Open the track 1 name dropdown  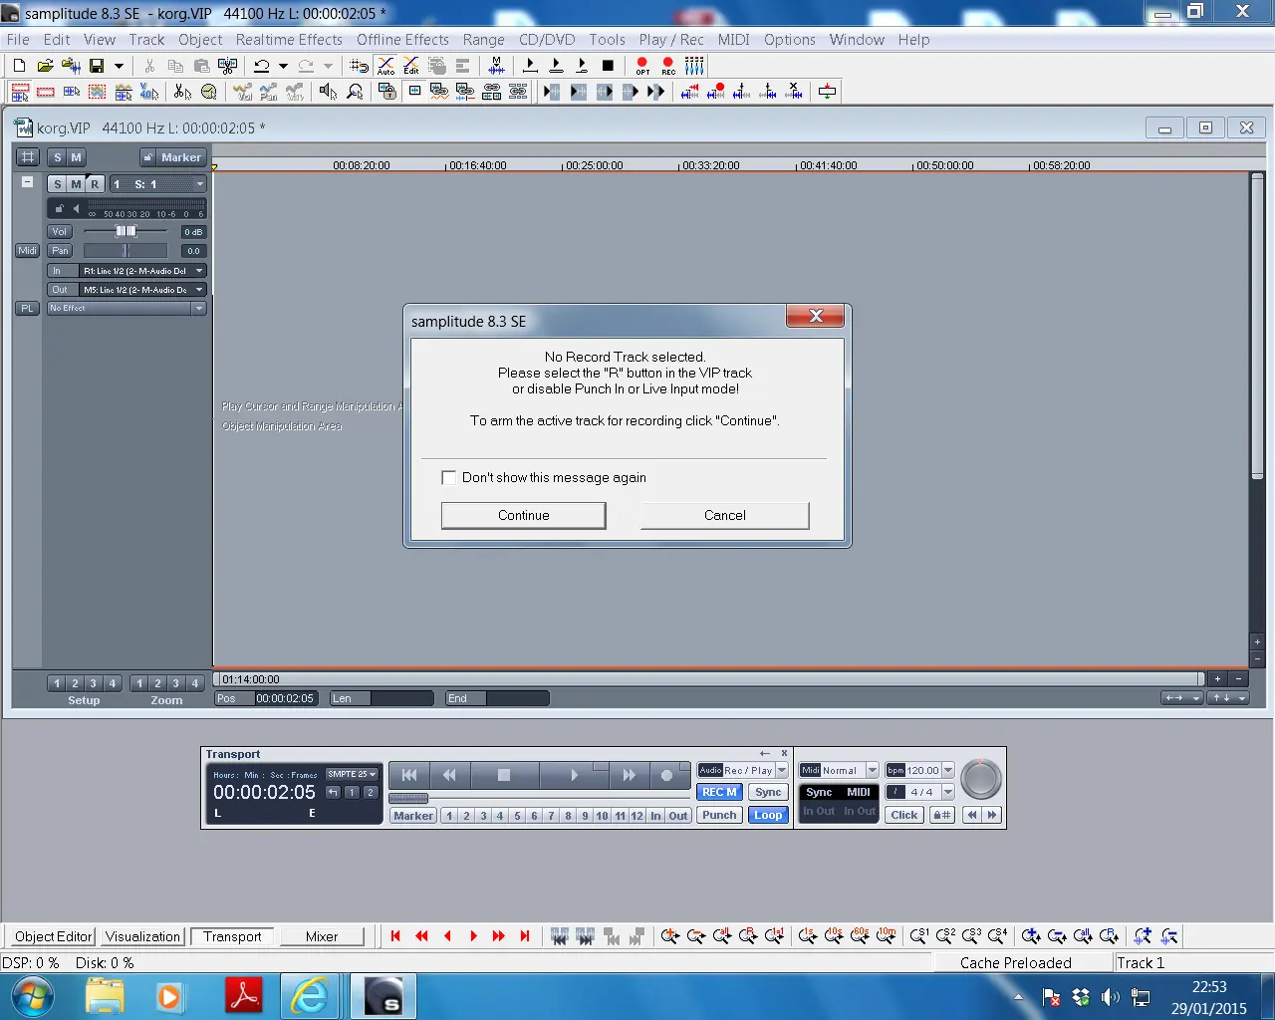click(x=200, y=184)
